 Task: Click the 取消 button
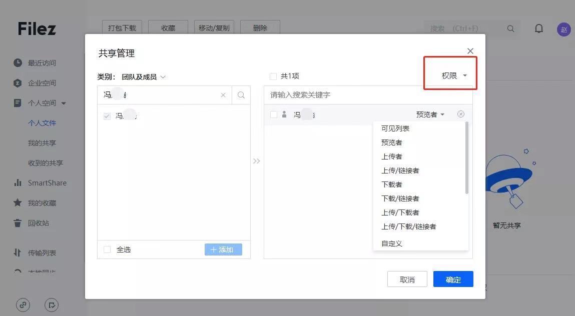click(x=407, y=279)
